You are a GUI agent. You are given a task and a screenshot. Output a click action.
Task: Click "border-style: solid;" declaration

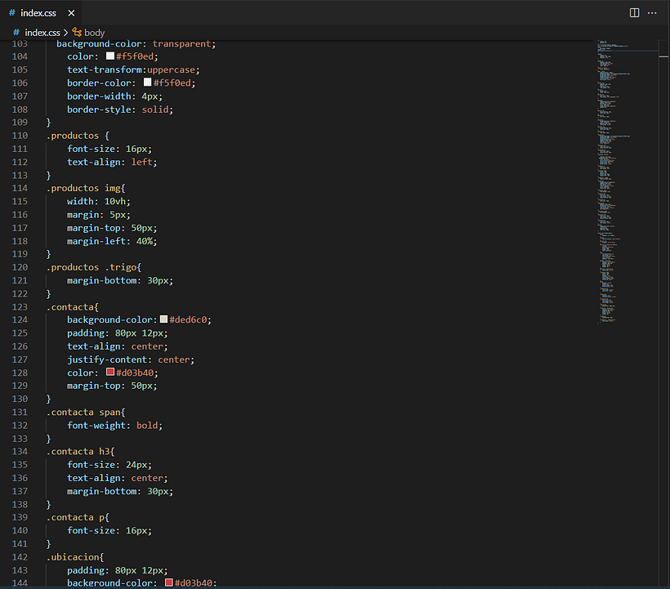(120, 109)
